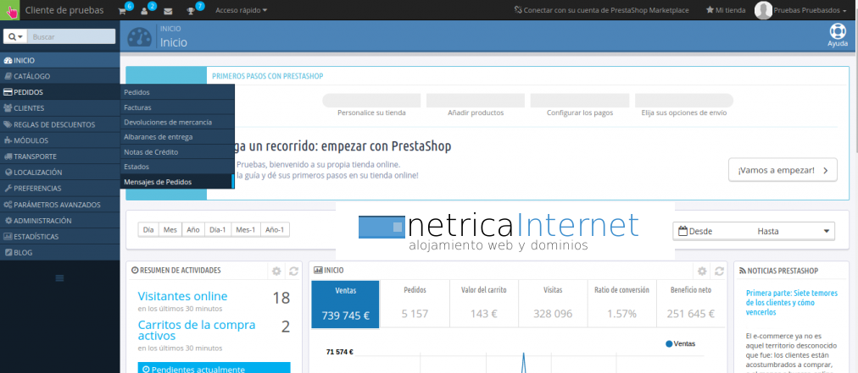Screen dimensions: 858x373
Task: Click the trophy notifications icon
Action: [x=192, y=11]
